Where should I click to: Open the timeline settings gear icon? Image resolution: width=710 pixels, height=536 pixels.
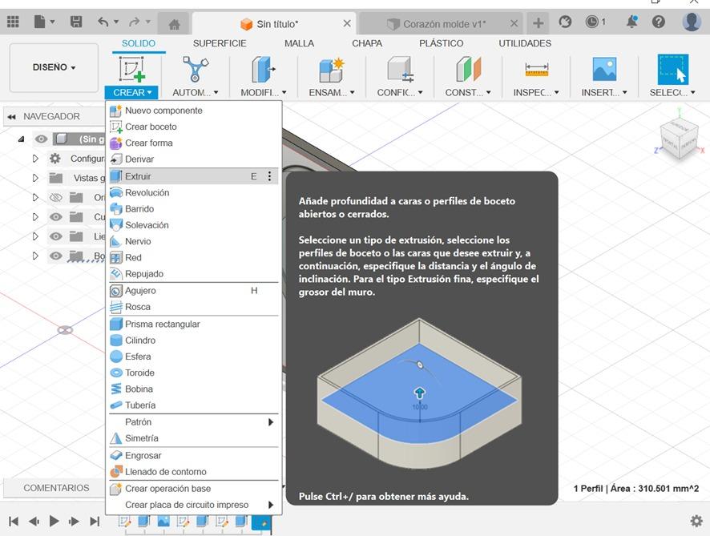696,521
